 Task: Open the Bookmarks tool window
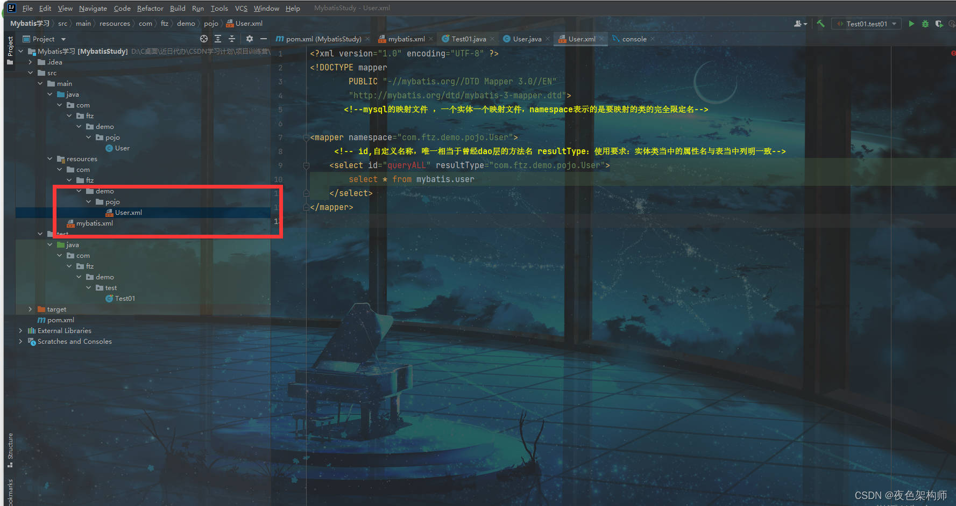click(10, 493)
